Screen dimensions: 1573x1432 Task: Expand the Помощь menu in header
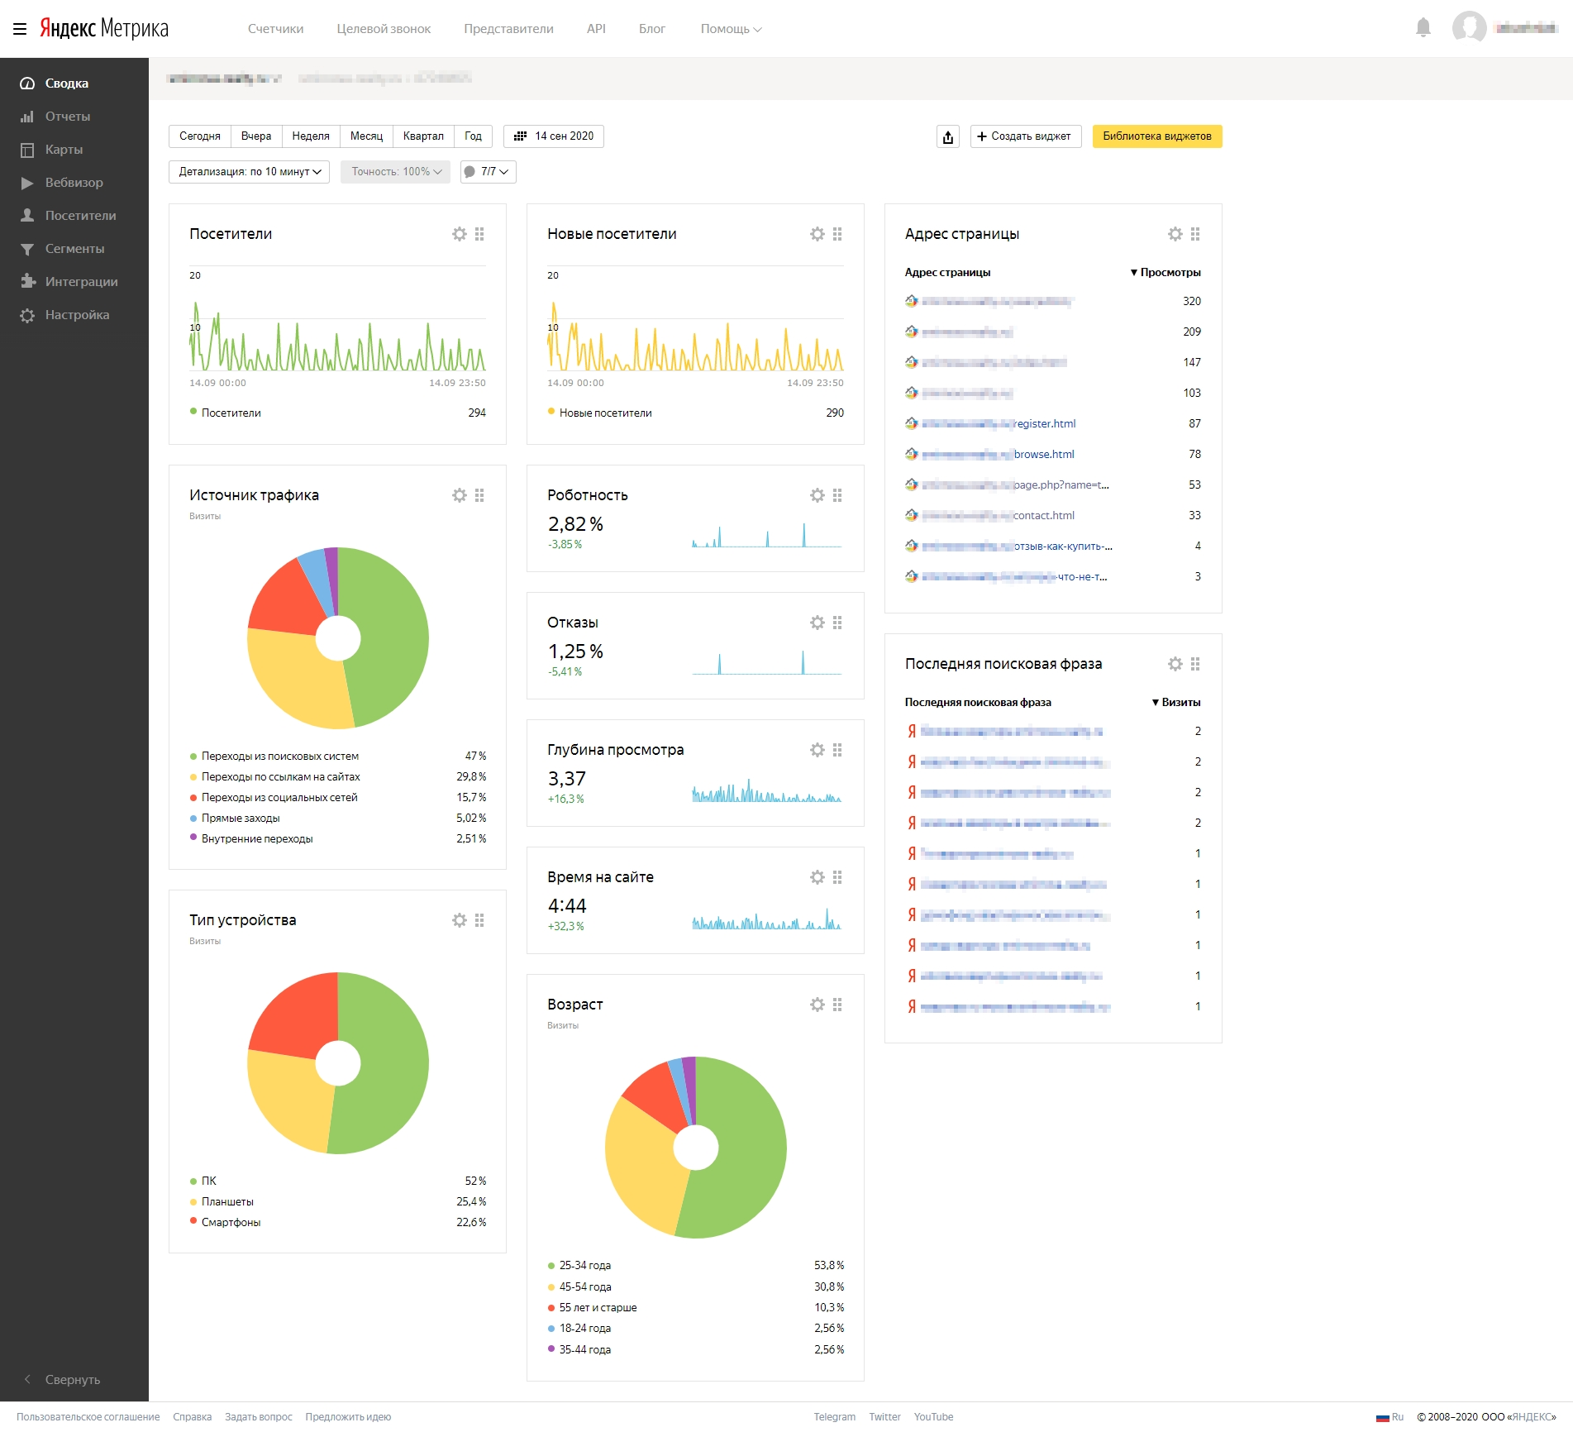730,29
